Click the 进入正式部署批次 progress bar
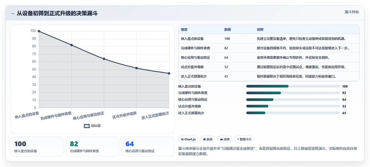This screenshot has height=167, width=370. pyautogui.click(x=293, y=113)
